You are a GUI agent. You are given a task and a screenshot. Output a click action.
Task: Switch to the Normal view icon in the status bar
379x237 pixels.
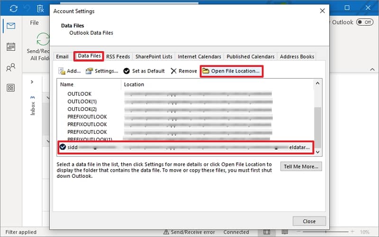pyautogui.click(x=267, y=232)
